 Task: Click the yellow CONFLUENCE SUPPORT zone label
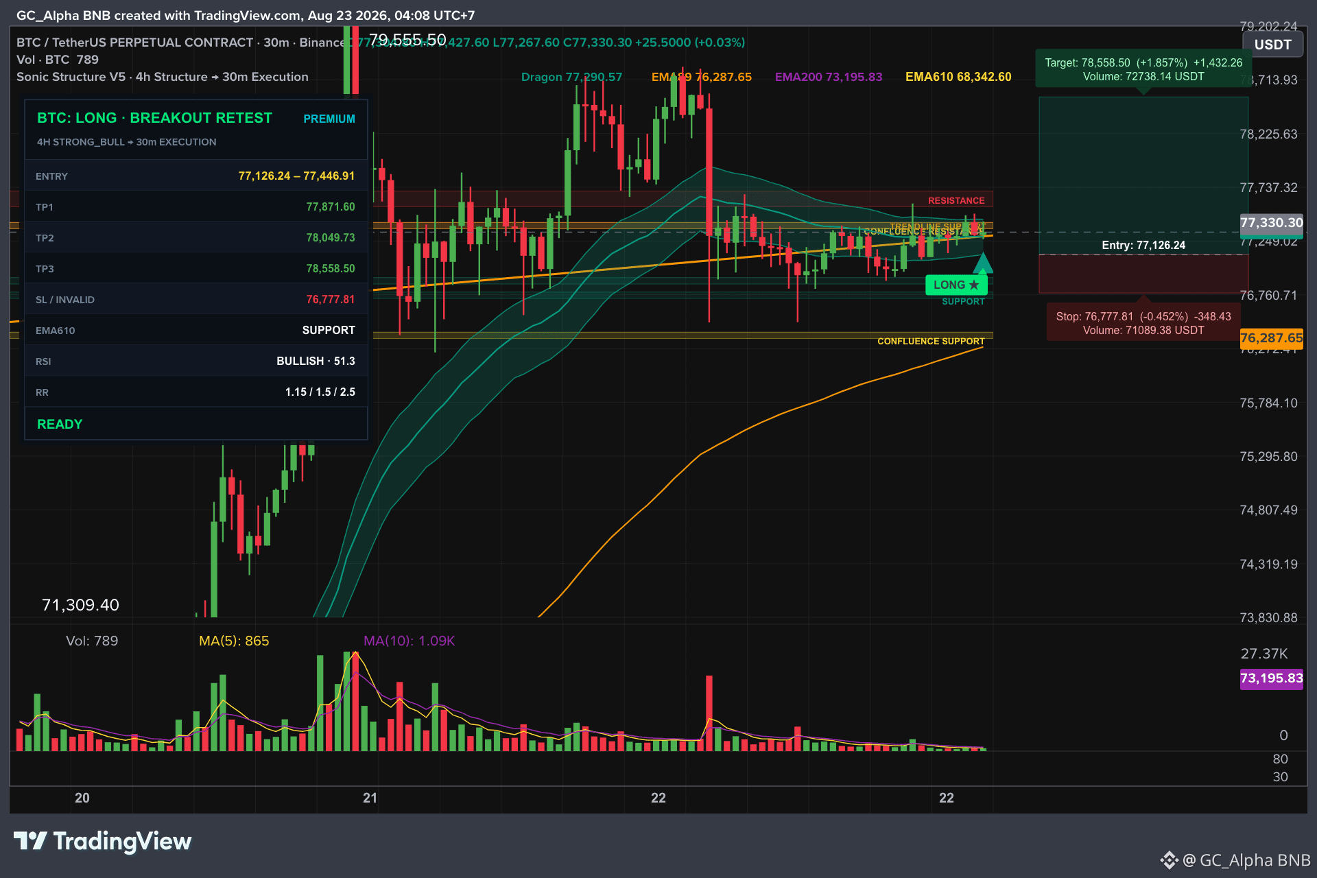[x=931, y=342]
